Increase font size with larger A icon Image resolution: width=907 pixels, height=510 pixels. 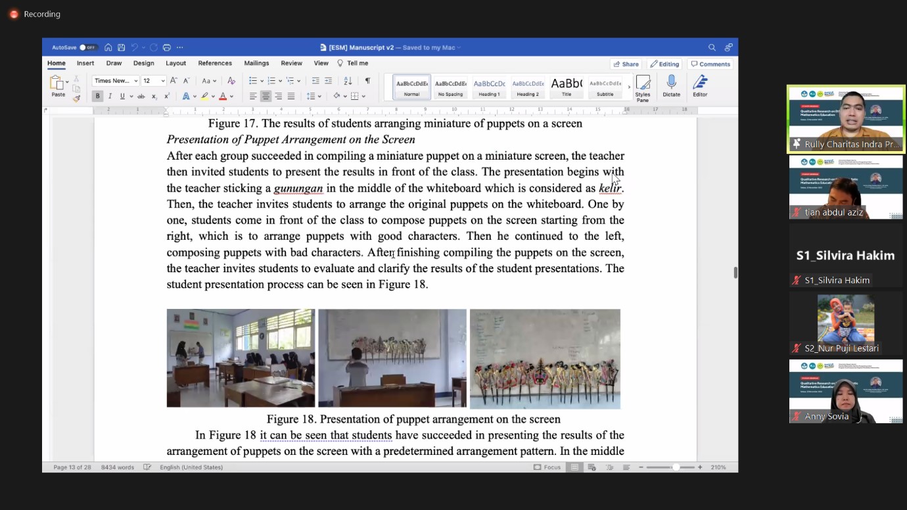click(x=174, y=81)
